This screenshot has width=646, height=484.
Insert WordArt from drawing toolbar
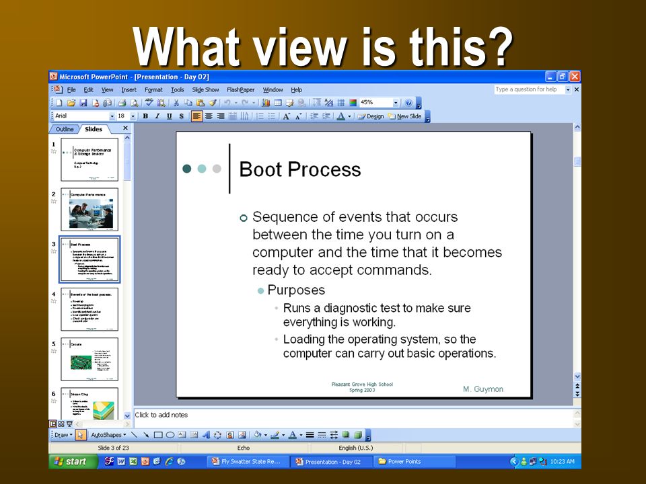pyautogui.click(x=206, y=435)
